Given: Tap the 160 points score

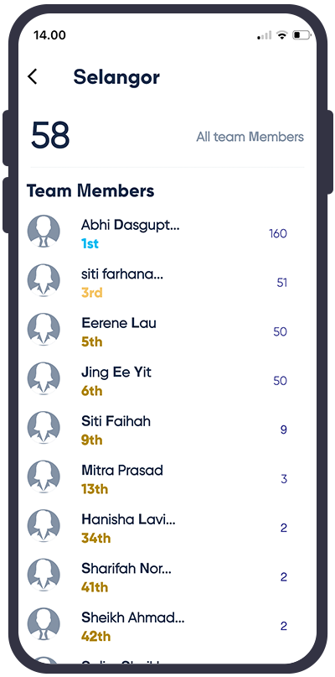Looking at the screenshot, I should click(278, 233).
